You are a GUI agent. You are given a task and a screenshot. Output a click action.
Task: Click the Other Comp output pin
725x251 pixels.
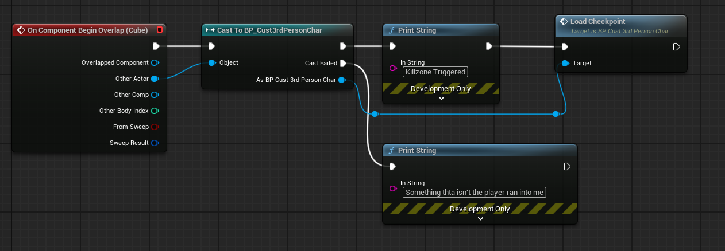click(155, 95)
